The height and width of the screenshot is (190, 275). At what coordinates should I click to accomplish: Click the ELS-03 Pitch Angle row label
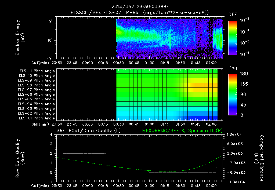coord(37,109)
